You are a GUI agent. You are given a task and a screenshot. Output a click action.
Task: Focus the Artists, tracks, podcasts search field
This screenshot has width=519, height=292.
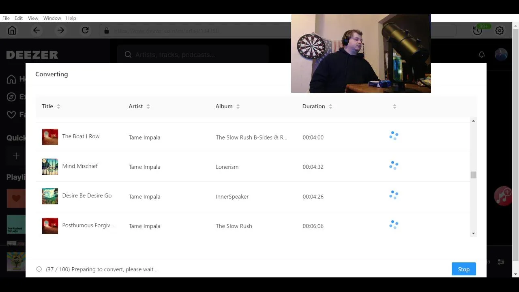193,54
